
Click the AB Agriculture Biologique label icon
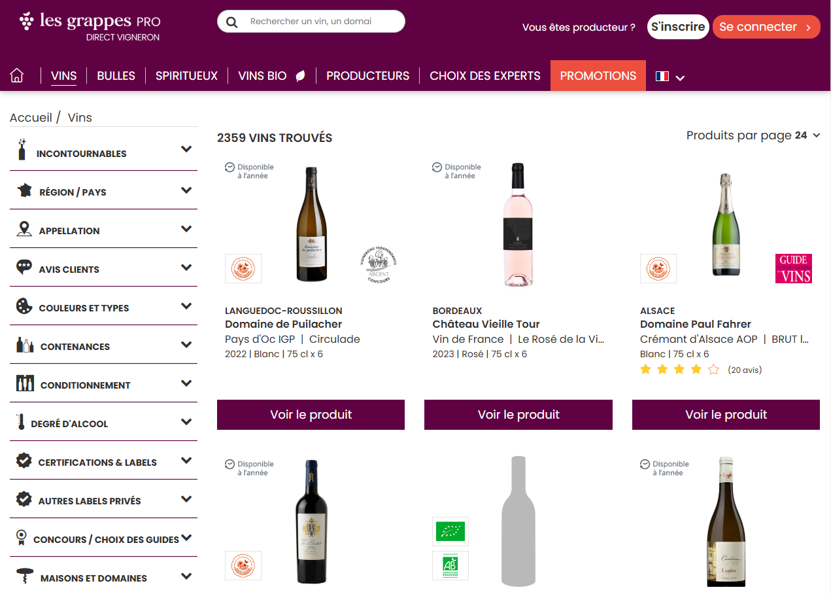tap(450, 565)
